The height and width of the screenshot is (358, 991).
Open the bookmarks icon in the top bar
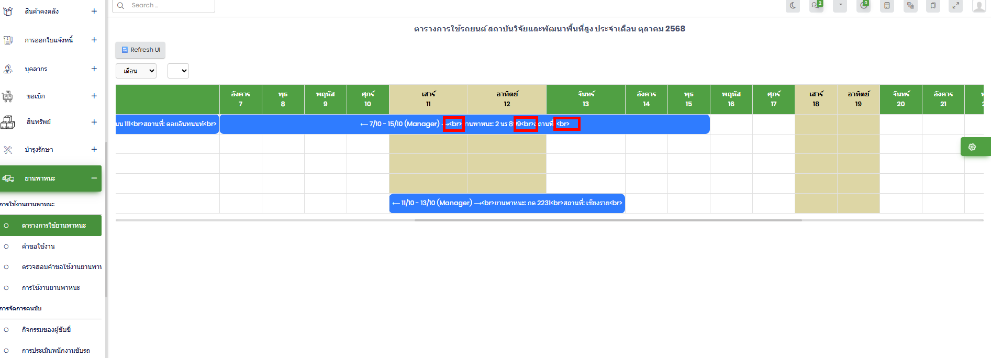click(933, 6)
